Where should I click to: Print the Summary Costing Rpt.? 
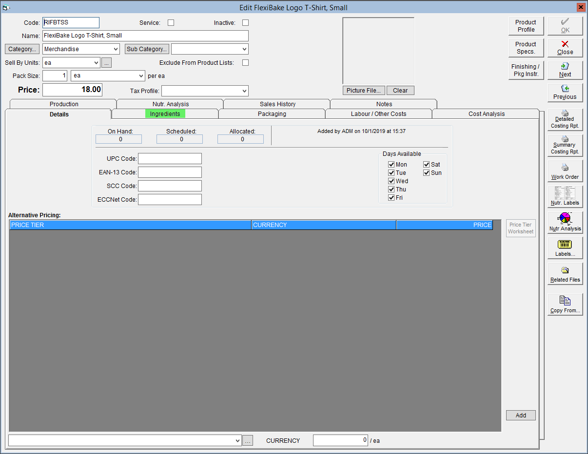point(565,145)
